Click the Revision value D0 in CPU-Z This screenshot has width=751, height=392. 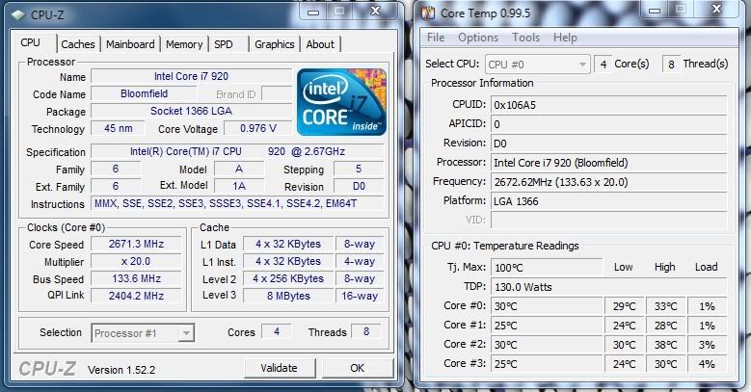(x=359, y=186)
